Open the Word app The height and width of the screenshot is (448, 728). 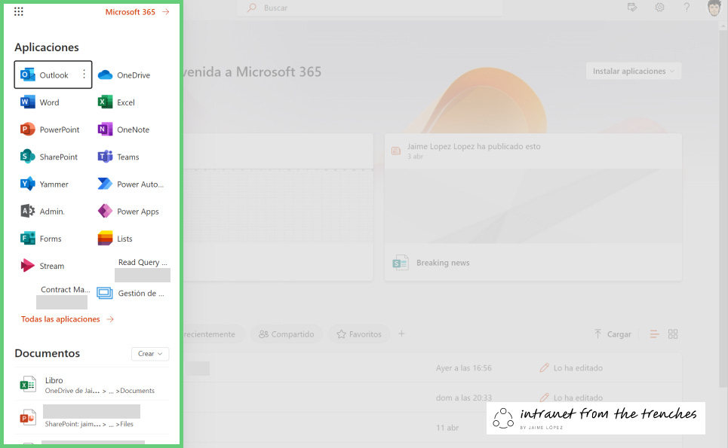(x=40, y=102)
